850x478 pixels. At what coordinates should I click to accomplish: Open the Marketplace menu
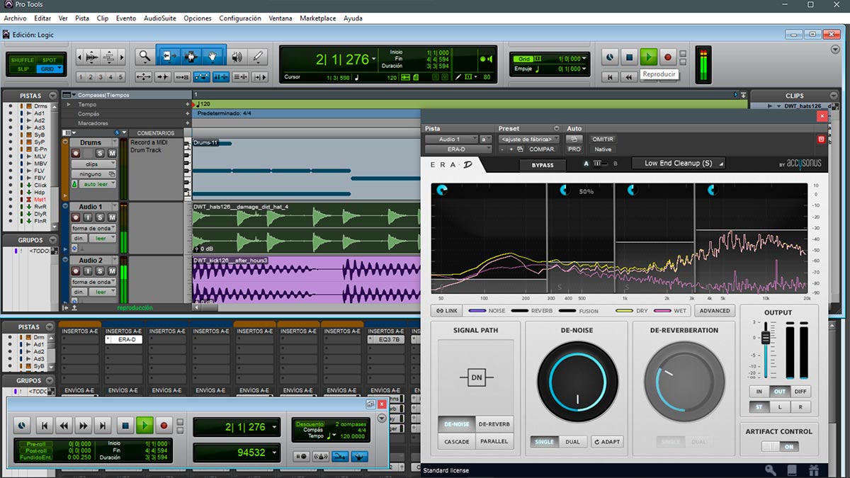318,18
